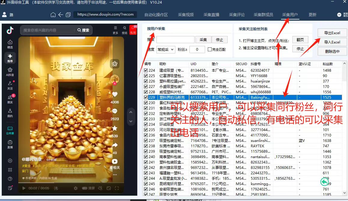Click the 翻页 button

point(300,40)
